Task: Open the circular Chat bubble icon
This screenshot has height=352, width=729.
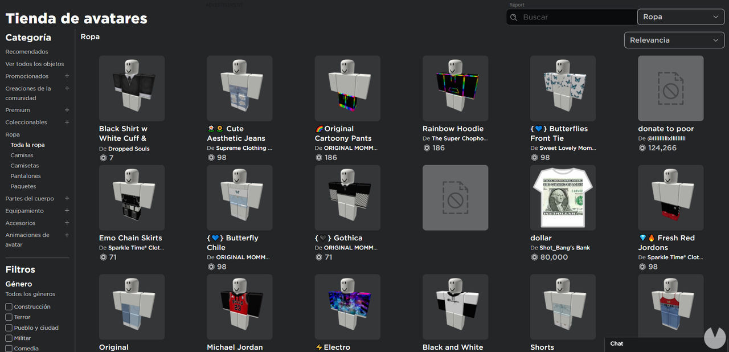Action: click(715, 338)
